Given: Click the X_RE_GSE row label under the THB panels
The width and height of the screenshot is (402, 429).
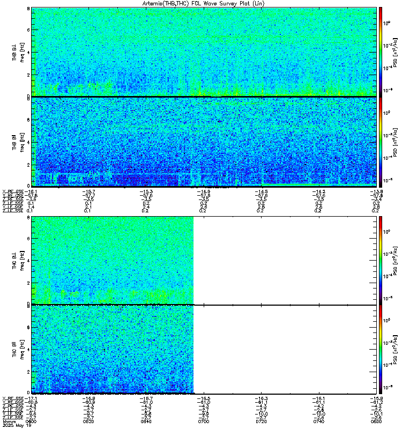Looking at the screenshot, I should (x=13, y=191).
